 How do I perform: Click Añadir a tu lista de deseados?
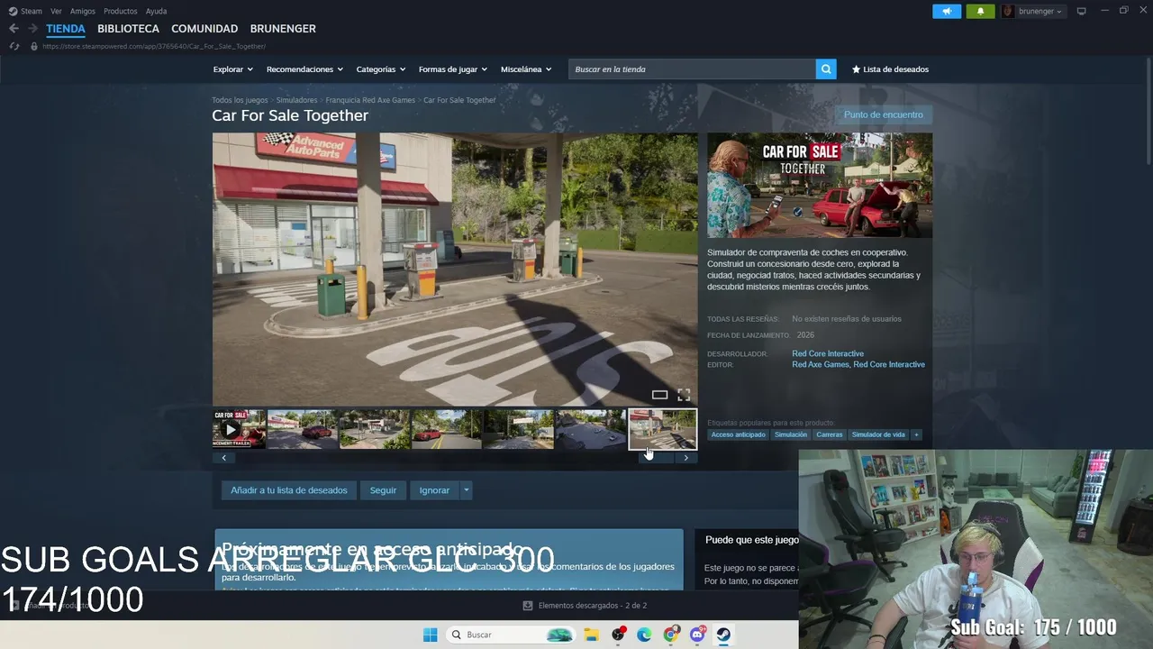pos(288,490)
